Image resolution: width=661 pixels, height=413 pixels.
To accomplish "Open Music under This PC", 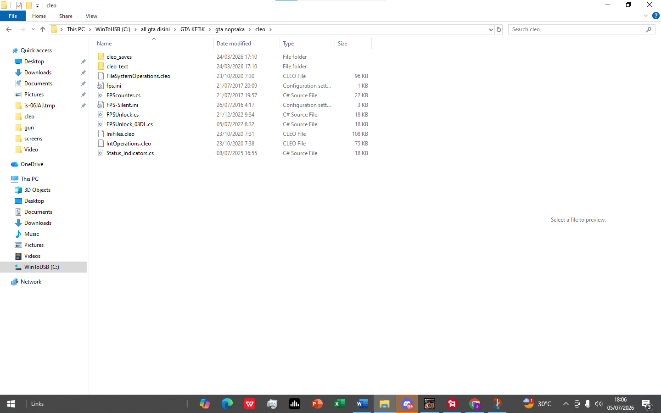I will [x=31, y=234].
